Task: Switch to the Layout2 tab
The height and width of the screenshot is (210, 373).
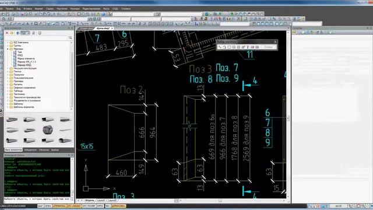Action: (112, 201)
